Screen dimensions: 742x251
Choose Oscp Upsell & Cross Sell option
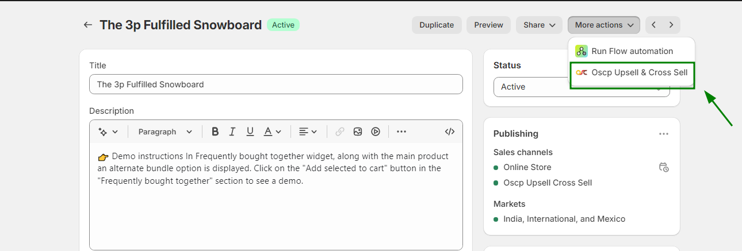(x=632, y=72)
